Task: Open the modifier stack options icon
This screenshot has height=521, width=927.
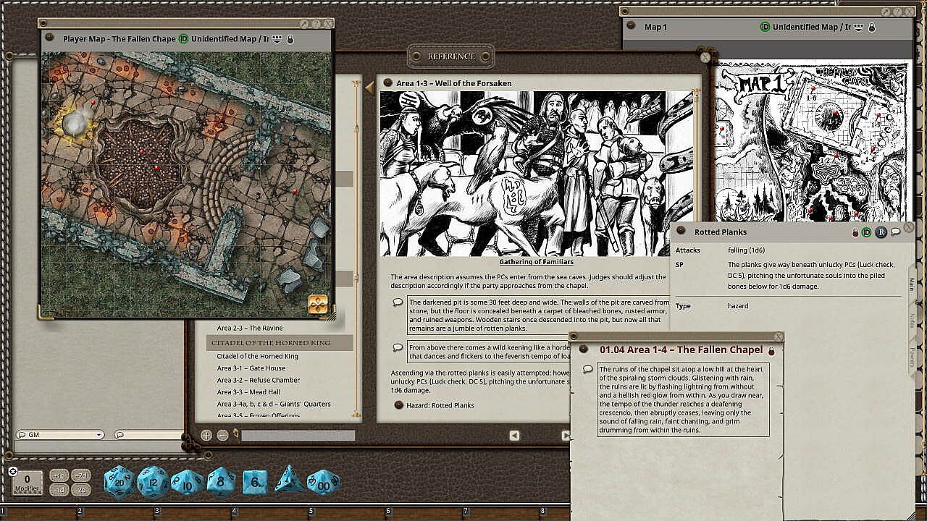Action: point(13,471)
